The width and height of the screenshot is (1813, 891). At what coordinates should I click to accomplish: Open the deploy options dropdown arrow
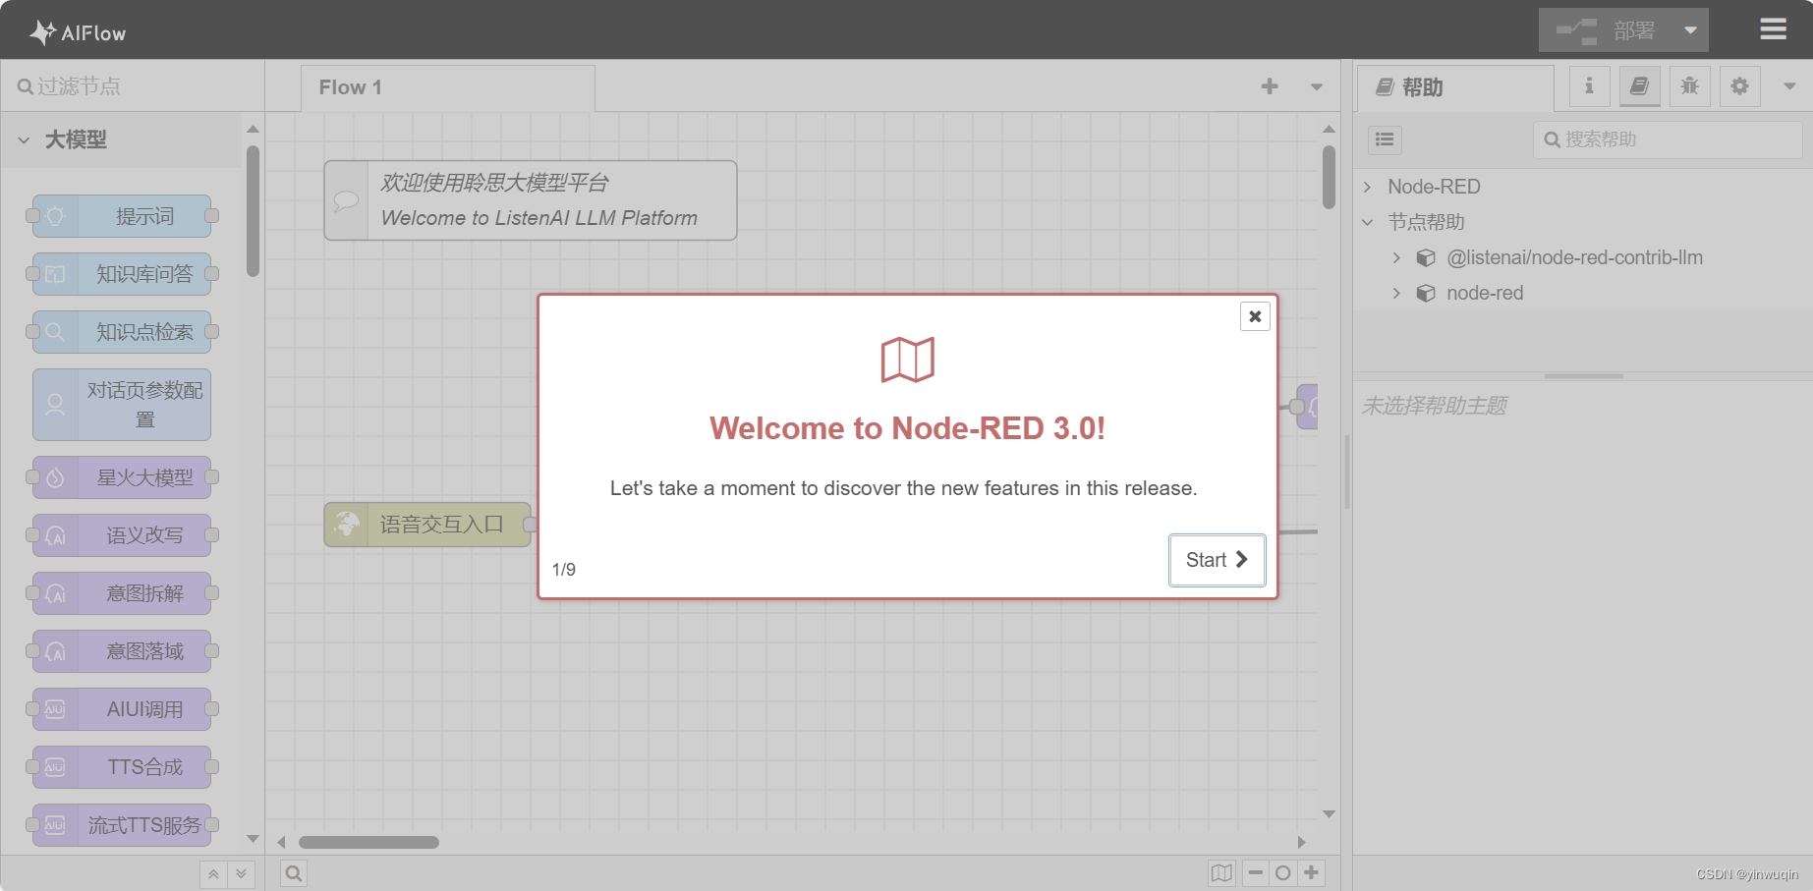pos(1691,30)
